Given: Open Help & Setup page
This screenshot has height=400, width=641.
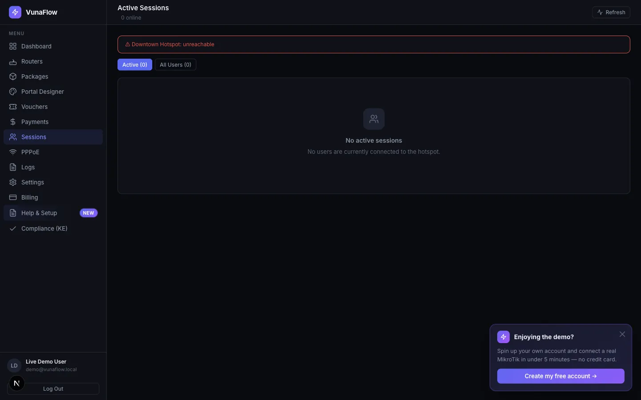Looking at the screenshot, I should point(53,213).
